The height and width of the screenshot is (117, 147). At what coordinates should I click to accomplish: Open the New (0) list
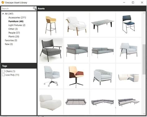coord(9,44)
